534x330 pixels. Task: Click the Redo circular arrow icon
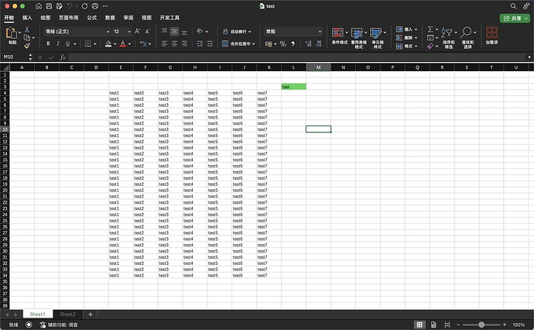pos(85,6)
